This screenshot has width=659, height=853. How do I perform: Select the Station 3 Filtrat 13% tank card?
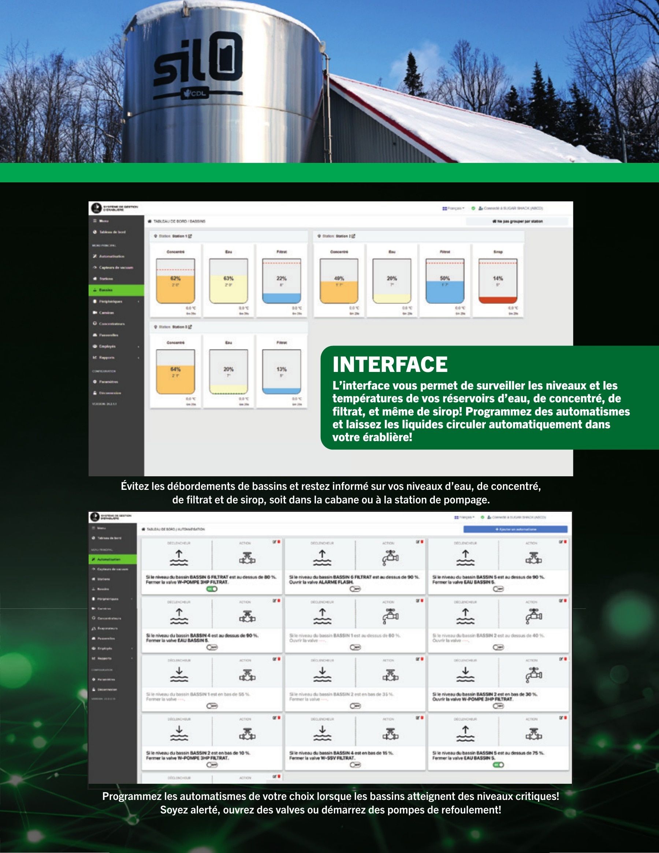pos(282,372)
